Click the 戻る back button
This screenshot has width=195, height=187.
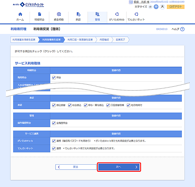click(76, 167)
